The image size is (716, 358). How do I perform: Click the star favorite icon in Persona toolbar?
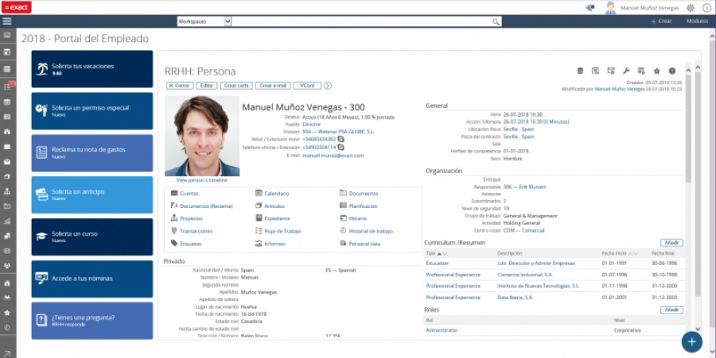point(657,71)
